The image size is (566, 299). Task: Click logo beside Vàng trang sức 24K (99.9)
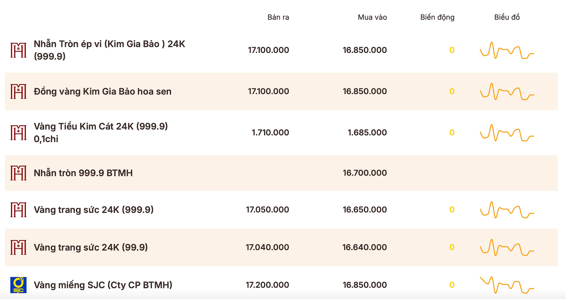coord(18,247)
